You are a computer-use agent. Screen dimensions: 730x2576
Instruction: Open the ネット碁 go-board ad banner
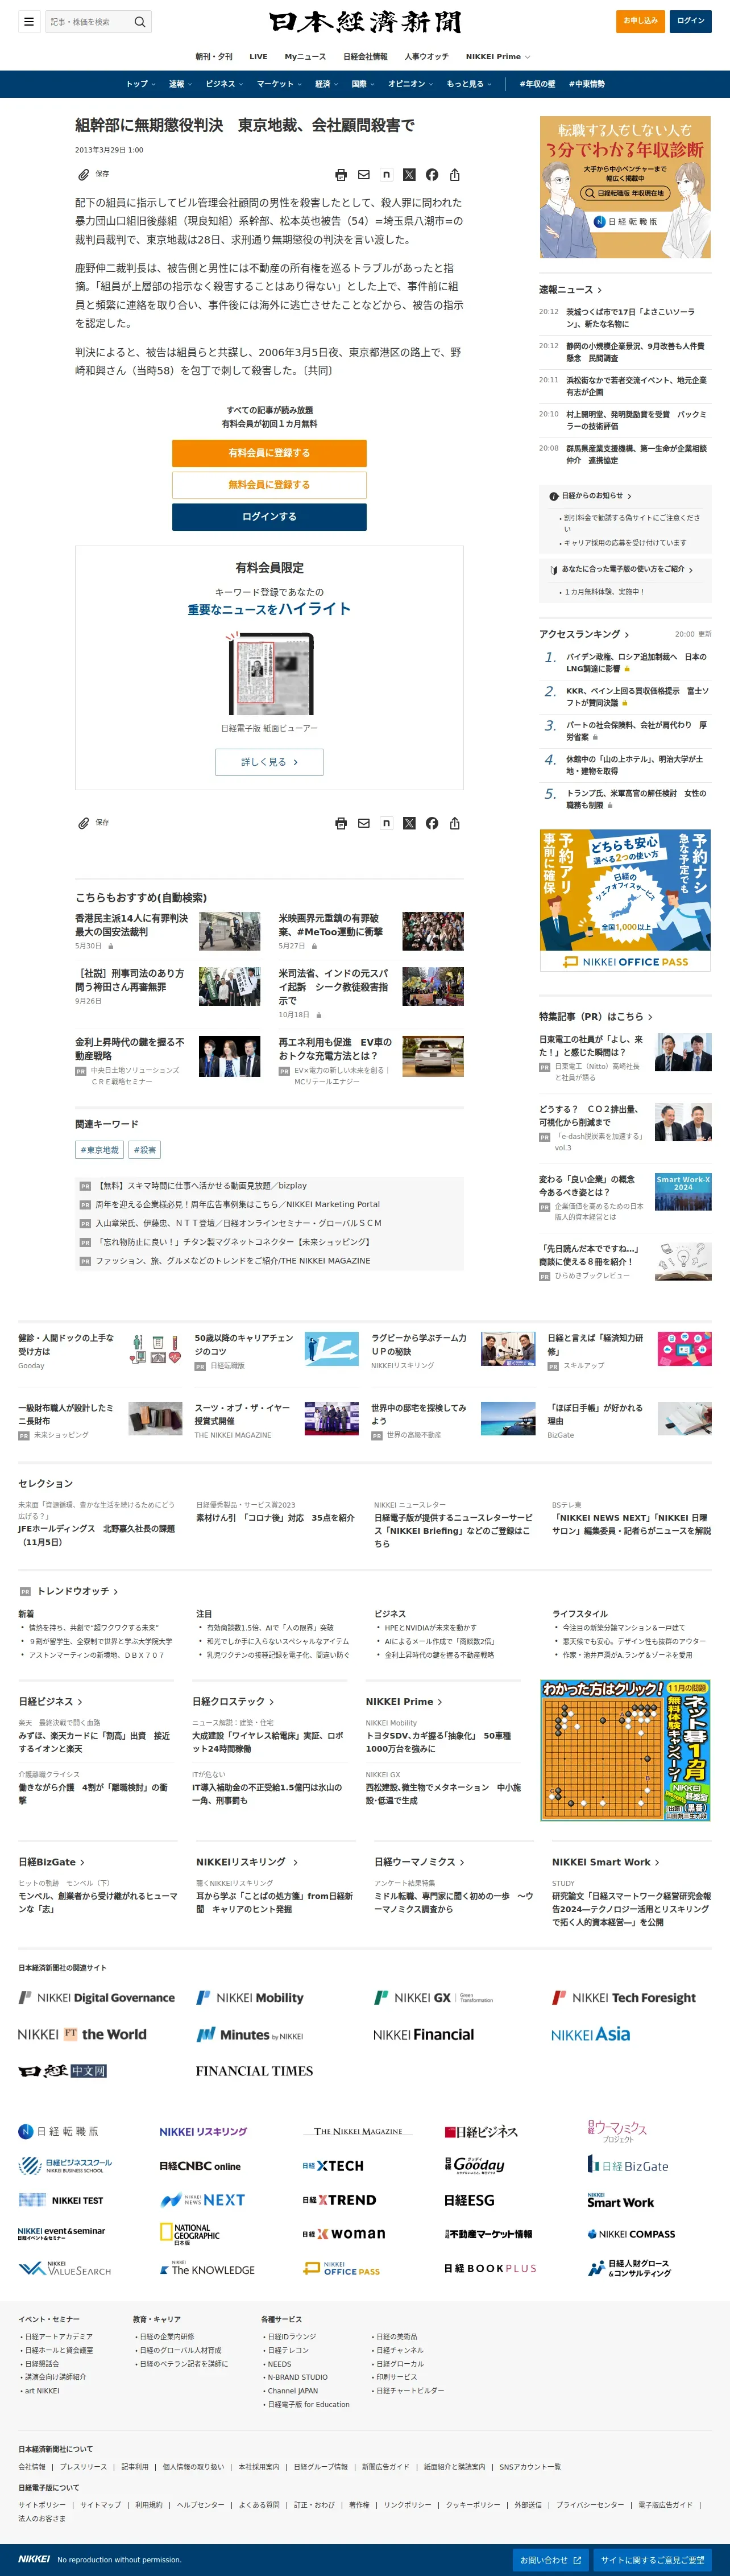pos(625,1750)
